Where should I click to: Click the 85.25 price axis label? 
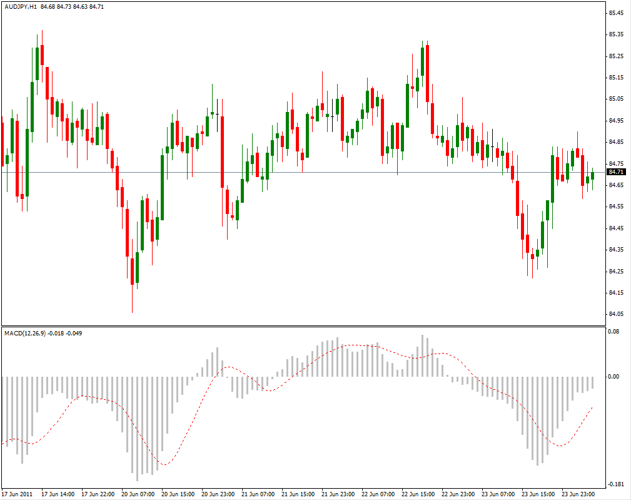pos(616,56)
